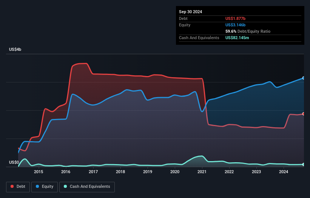This screenshot has width=310, height=198.
Task: Select the teal Cash end-point marker
Action: pyautogui.click(x=304, y=164)
